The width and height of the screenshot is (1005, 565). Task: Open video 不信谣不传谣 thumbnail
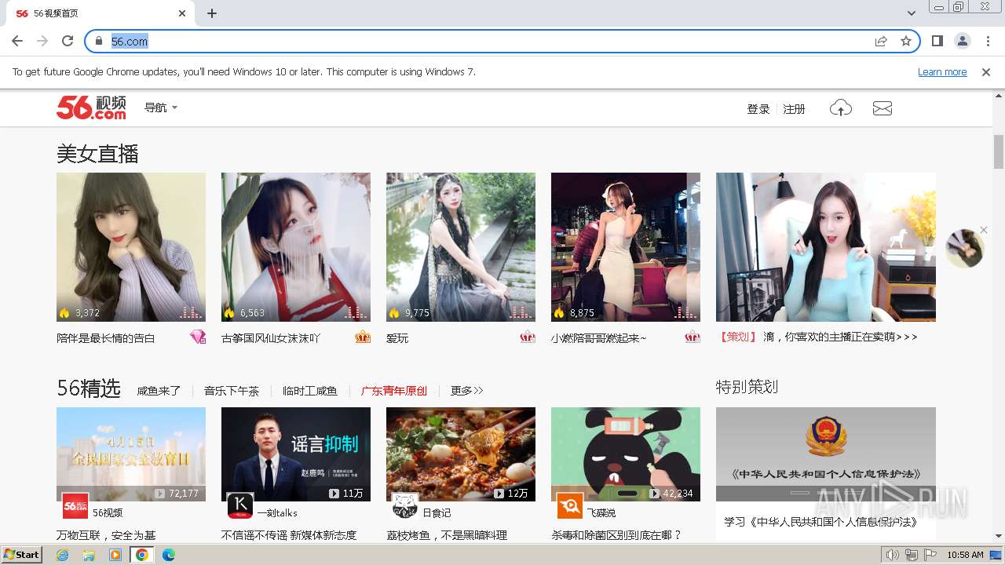coord(296,454)
